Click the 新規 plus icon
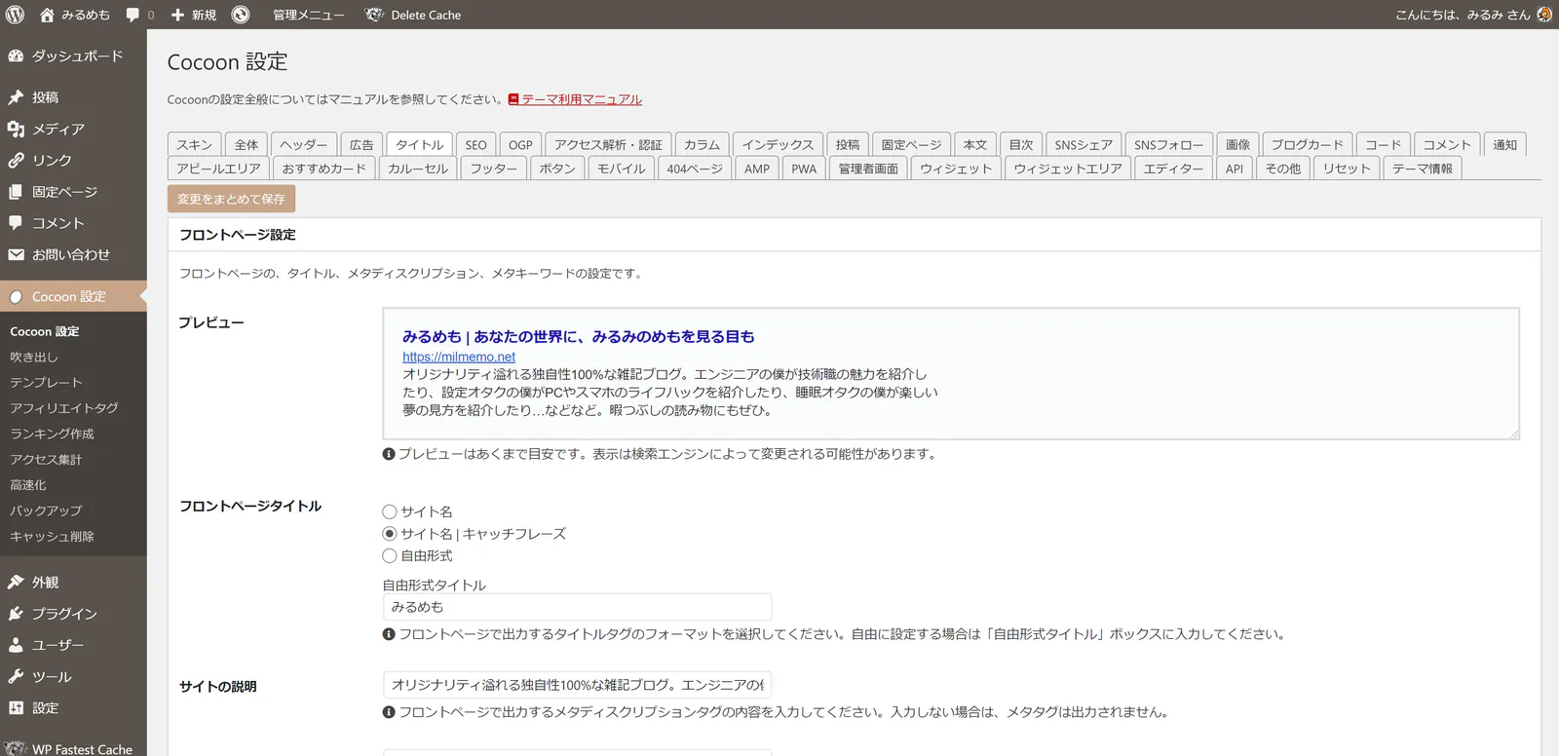The height and width of the screenshot is (756, 1559). click(177, 15)
